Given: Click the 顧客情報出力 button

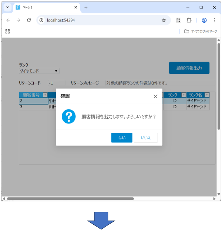Looking at the screenshot, I should click(189, 68).
